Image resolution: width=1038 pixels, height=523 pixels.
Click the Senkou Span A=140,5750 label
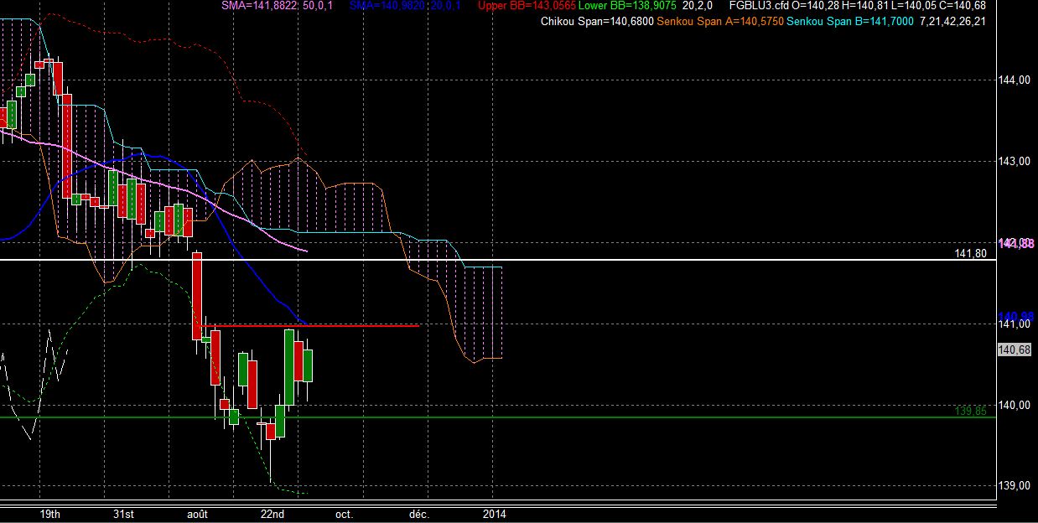[720, 21]
